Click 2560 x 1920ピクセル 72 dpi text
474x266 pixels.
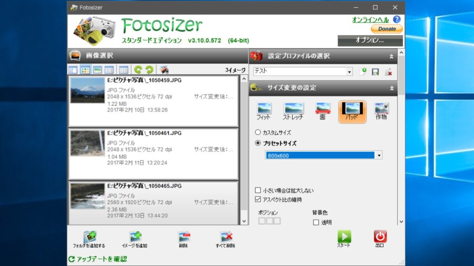139,202
